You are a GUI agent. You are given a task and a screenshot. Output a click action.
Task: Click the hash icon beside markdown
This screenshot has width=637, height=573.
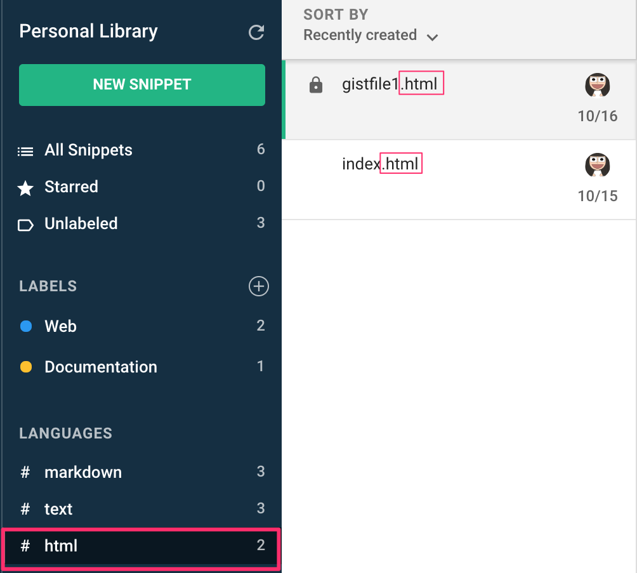[25, 473]
